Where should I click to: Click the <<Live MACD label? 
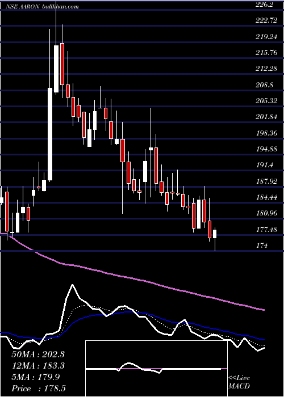point(239,382)
